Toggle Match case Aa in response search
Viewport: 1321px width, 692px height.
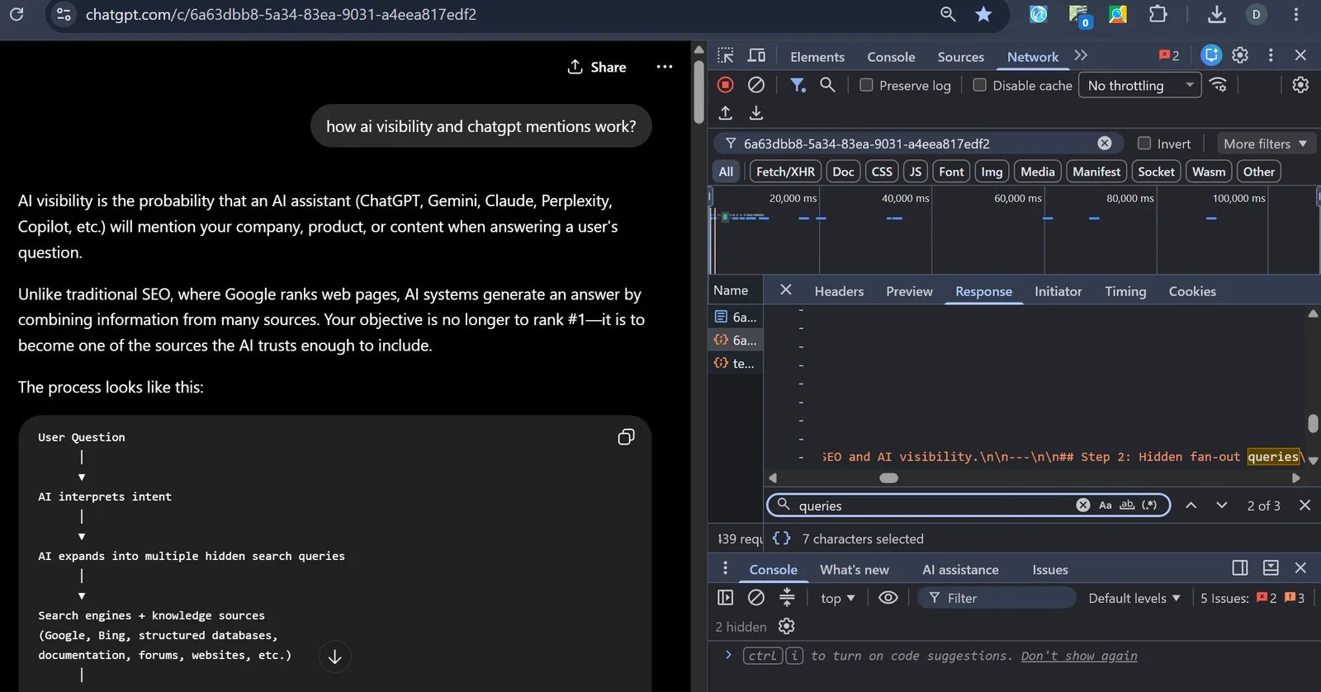coord(1106,506)
